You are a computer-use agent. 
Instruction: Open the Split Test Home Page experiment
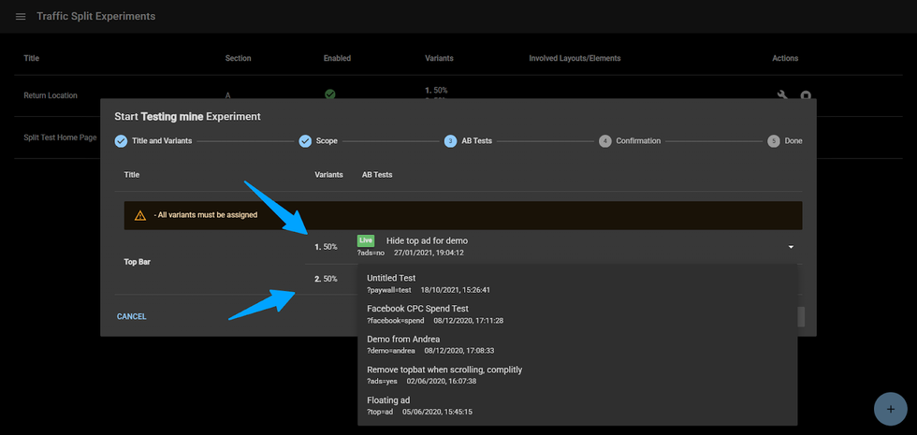pos(60,138)
